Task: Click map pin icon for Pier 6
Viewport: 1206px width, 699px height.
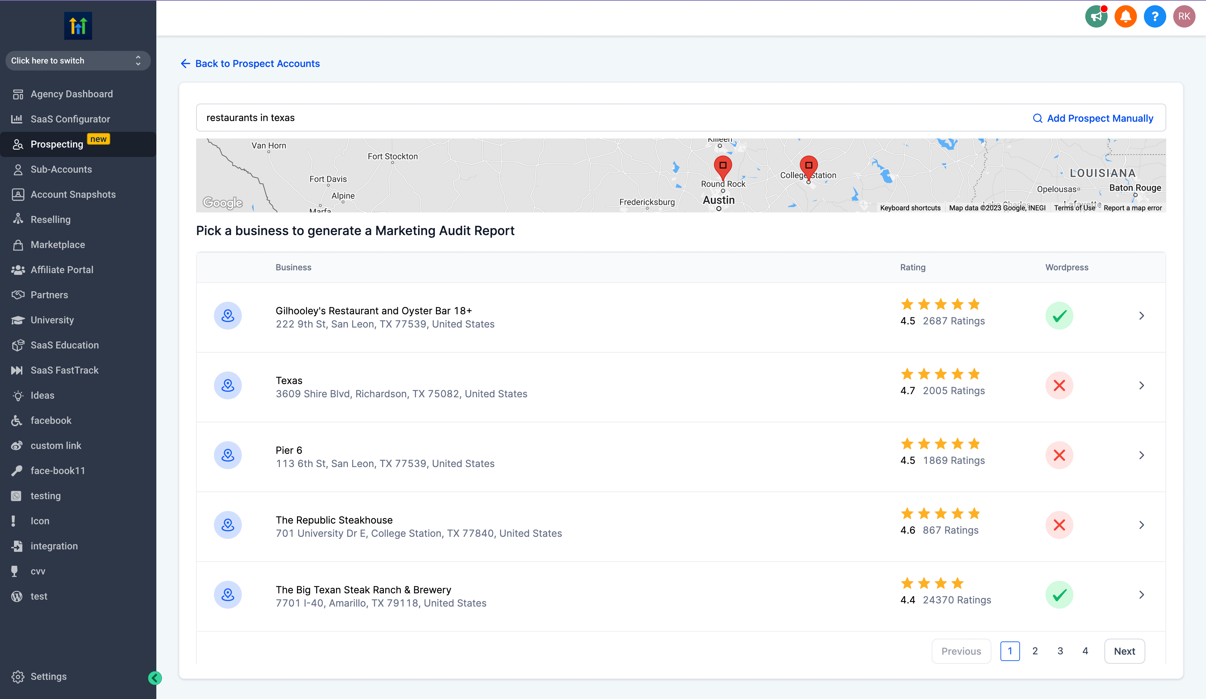Action: 228,455
